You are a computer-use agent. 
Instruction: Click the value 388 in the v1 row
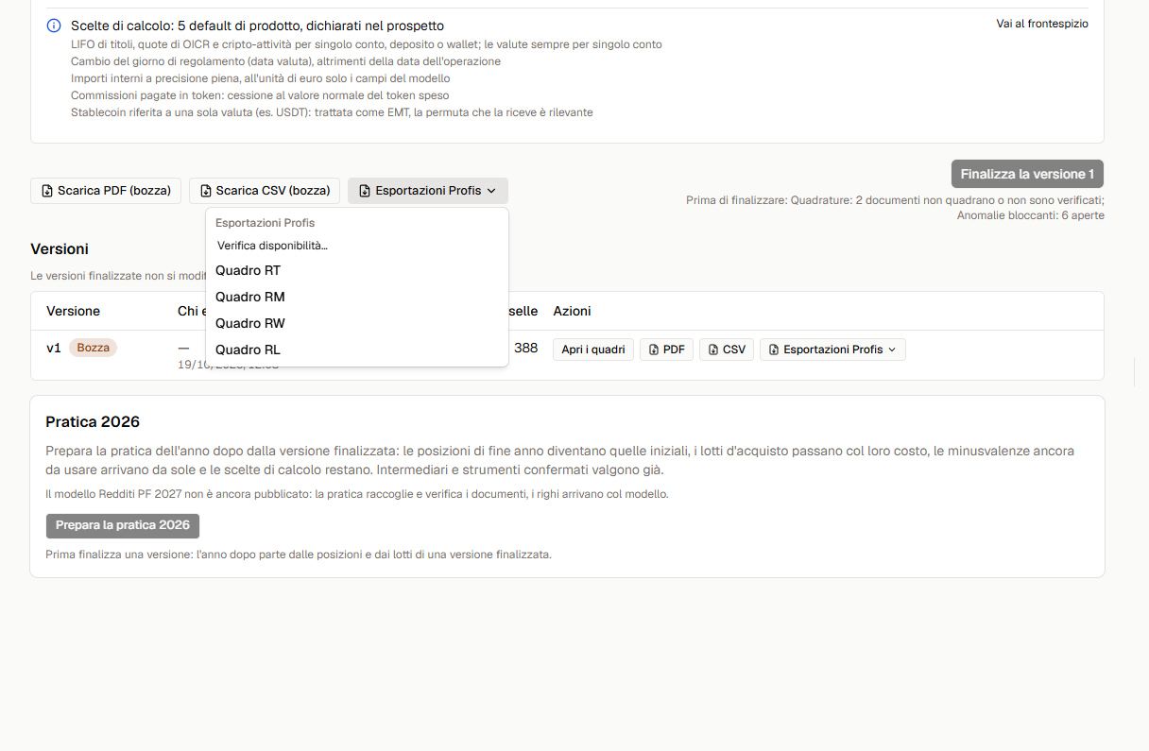pyautogui.click(x=525, y=348)
